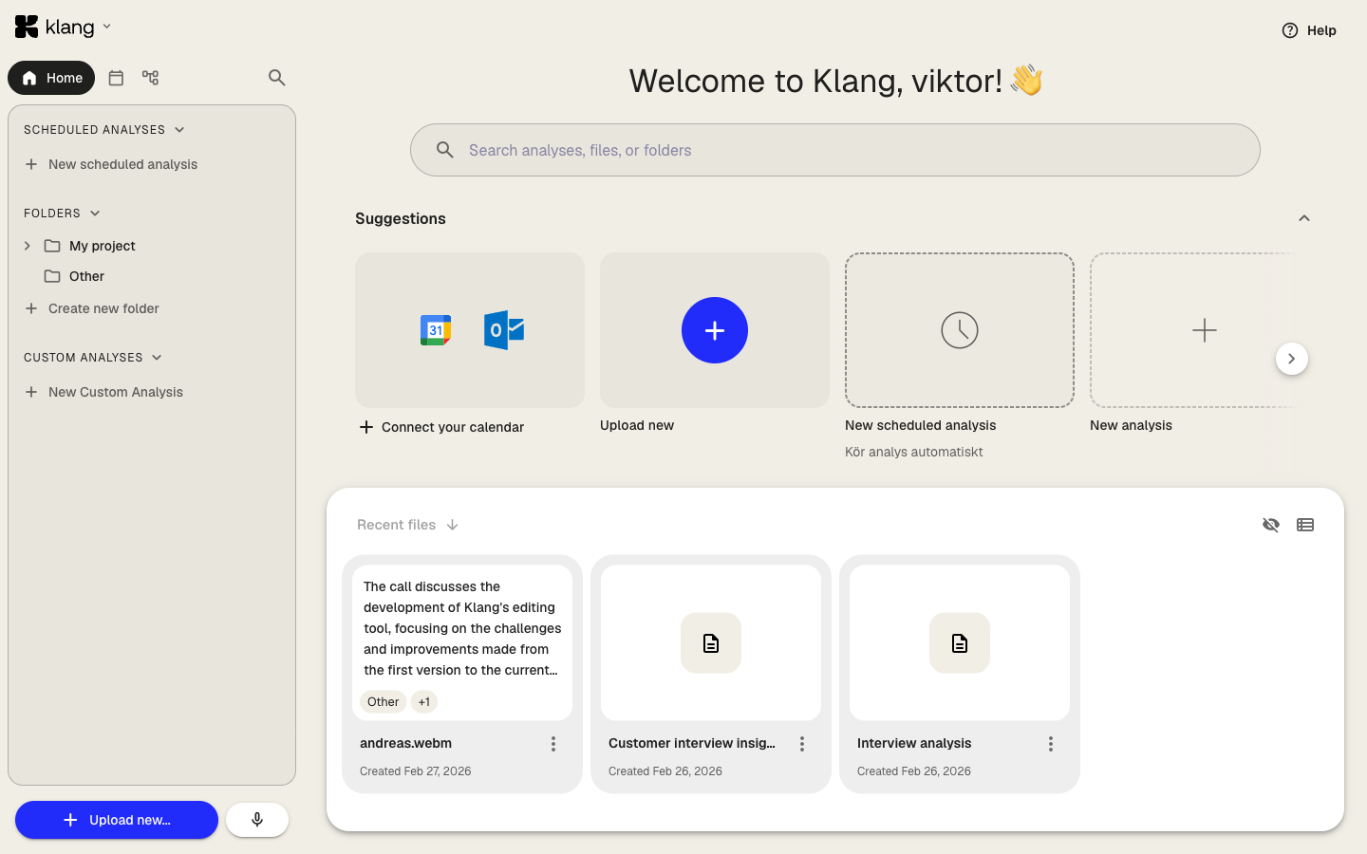Click the "New analysis" card label
Viewport: 1367px width, 854px height.
tap(1131, 425)
